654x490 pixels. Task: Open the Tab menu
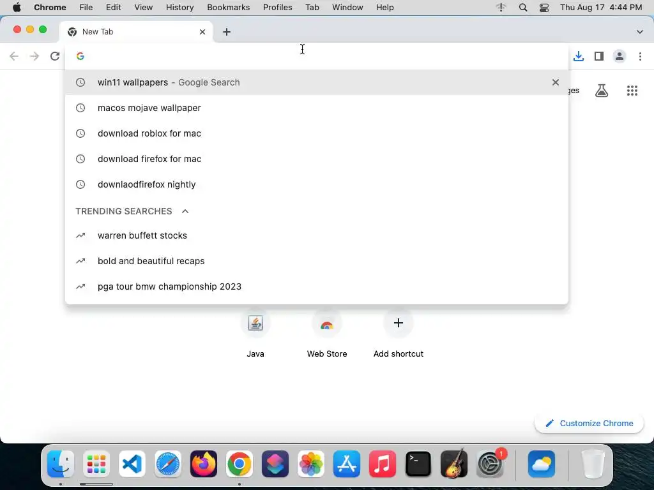click(312, 7)
